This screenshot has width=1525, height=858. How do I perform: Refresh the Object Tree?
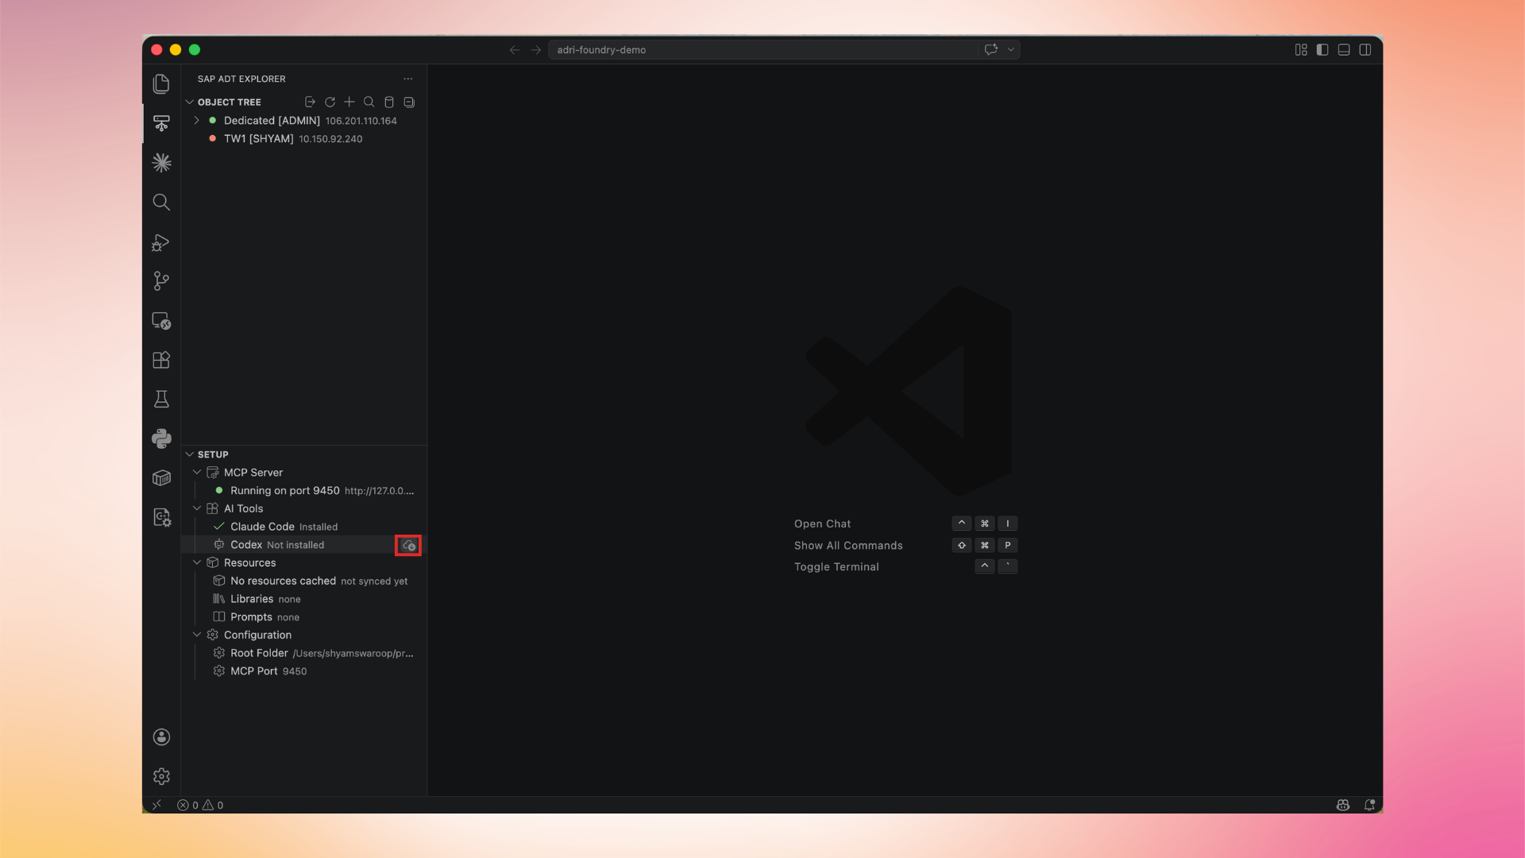[x=330, y=102]
